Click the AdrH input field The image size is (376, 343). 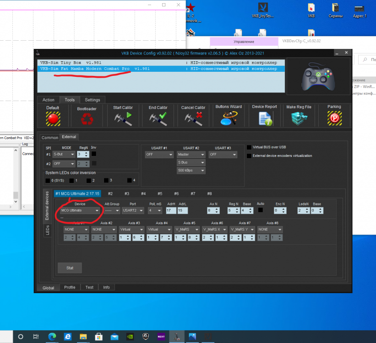tap(171, 210)
